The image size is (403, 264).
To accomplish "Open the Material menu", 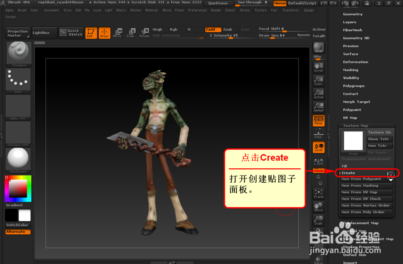I will click(x=152, y=10).
